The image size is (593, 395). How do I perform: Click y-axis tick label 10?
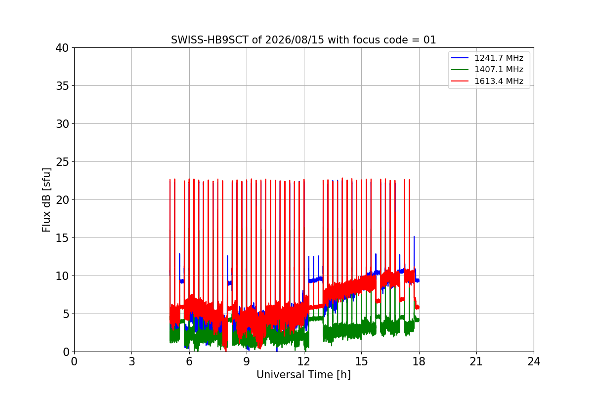62,276
